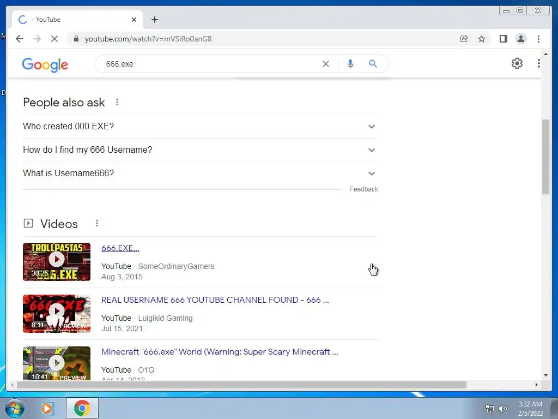This screenshot has width=558, height=419.
Task: Open 'REAL USERNAME 666 YOUTUBE CHANNEL FOUND' link
Action: point(215,300)
